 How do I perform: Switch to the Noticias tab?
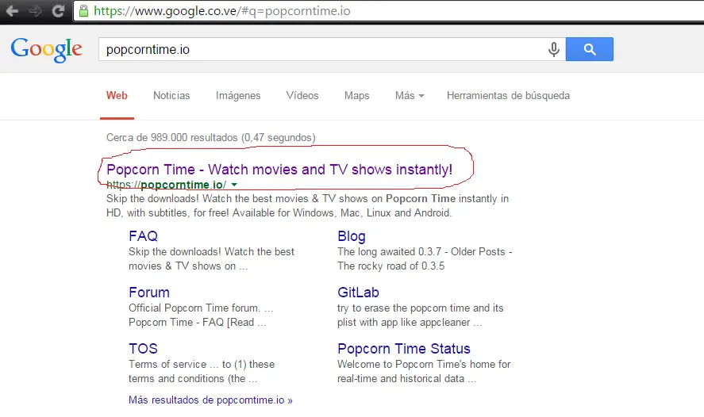(171, 95)
